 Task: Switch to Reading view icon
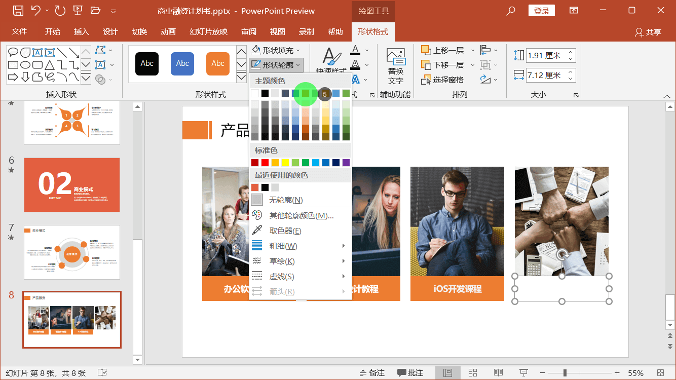[498, 373]
